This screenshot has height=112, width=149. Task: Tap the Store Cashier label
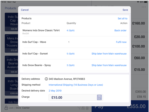[23, 108]
